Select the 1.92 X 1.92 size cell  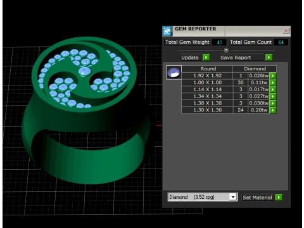(207, 76)
